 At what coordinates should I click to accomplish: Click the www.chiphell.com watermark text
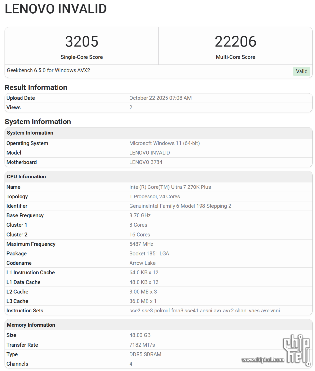tap(263, 360)
